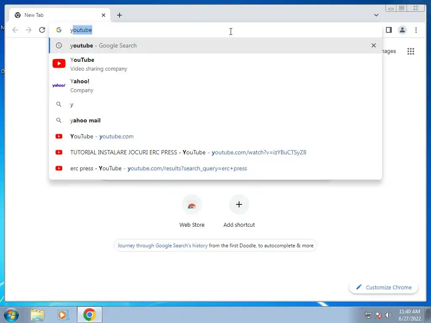Click inside the address bar text

pyautogui.click(x=215, y=30)
